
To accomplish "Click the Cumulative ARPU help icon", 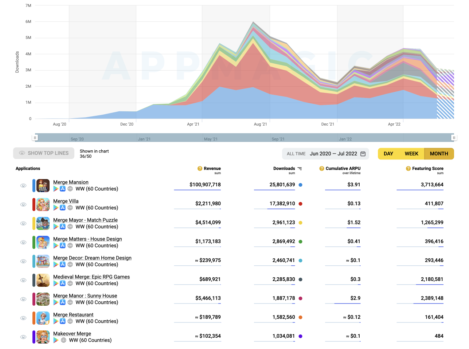I will [321, 168].
